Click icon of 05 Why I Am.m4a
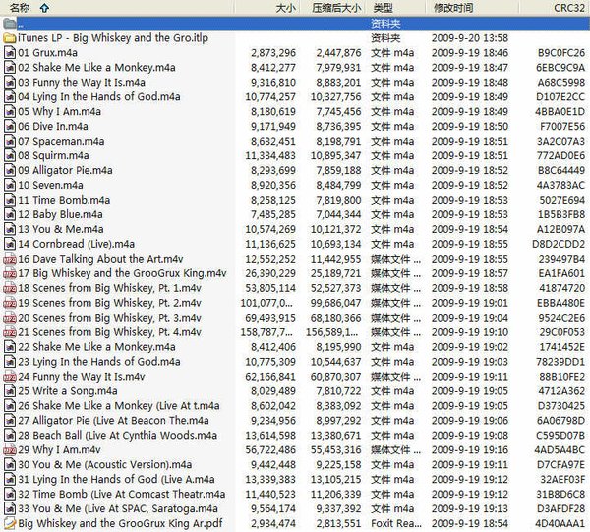 click(x=10, y=111)
